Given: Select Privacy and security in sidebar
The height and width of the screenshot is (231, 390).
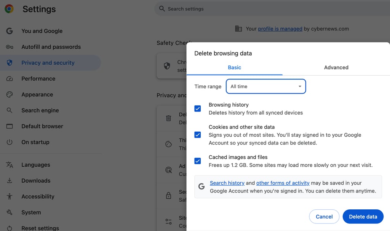Looking at the screenshot, I should click(x=51, y=63).
